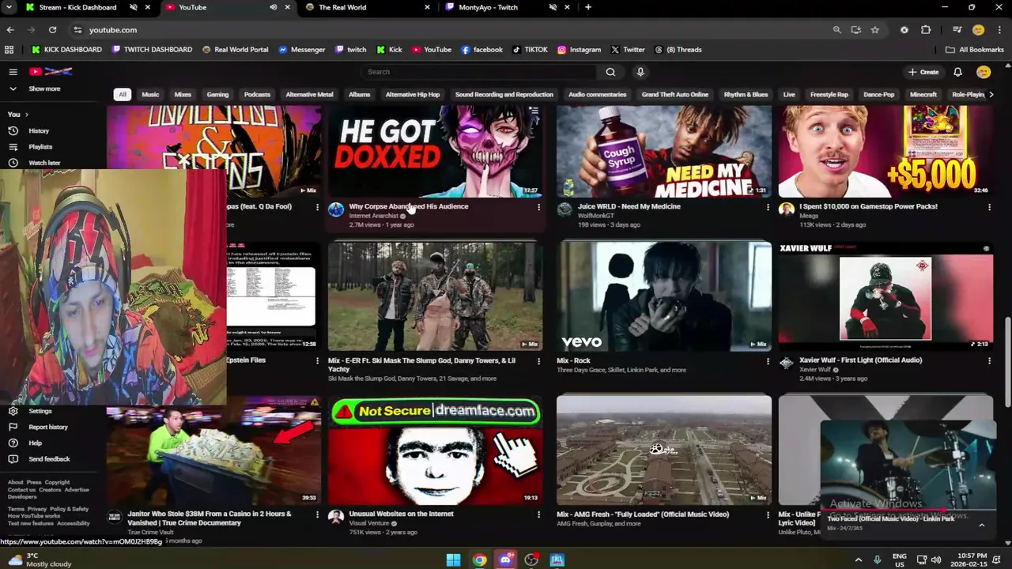Open Help in the sidebar

(x=35, y=443)
